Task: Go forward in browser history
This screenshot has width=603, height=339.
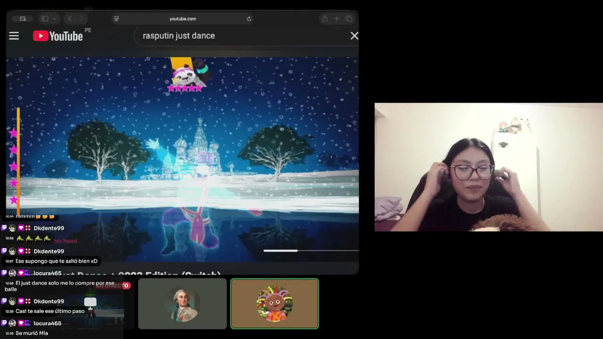Action: pyautogui.click(x=81, y=19)
